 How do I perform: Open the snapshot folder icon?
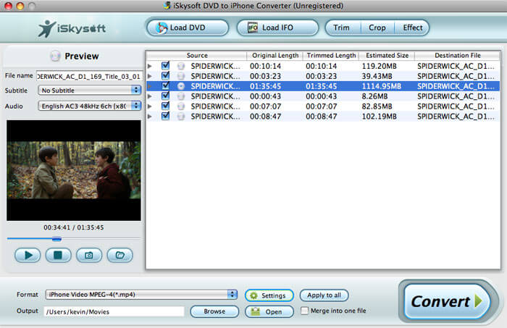tap(120, 255)
